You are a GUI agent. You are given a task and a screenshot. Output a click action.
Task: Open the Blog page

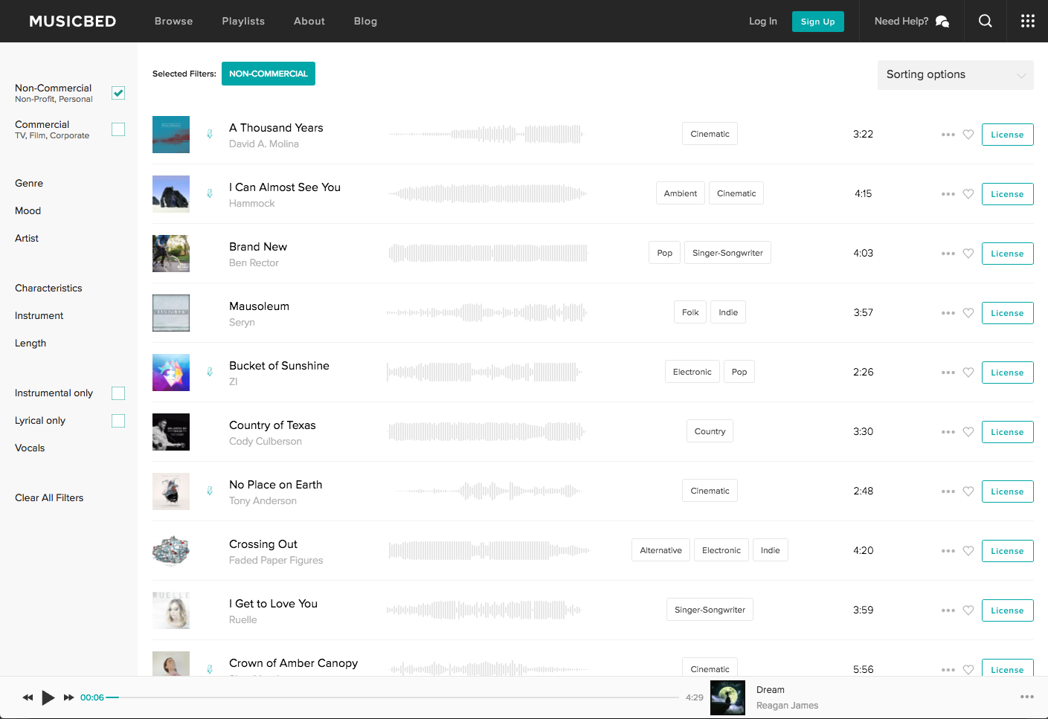(365, 21)
